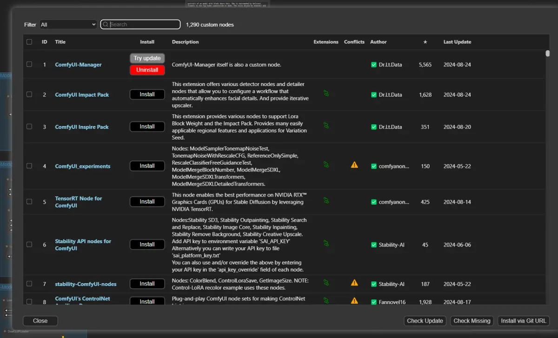Sort by the Conflicts column header
Screen dimensions: 558x338
[354, 42]
